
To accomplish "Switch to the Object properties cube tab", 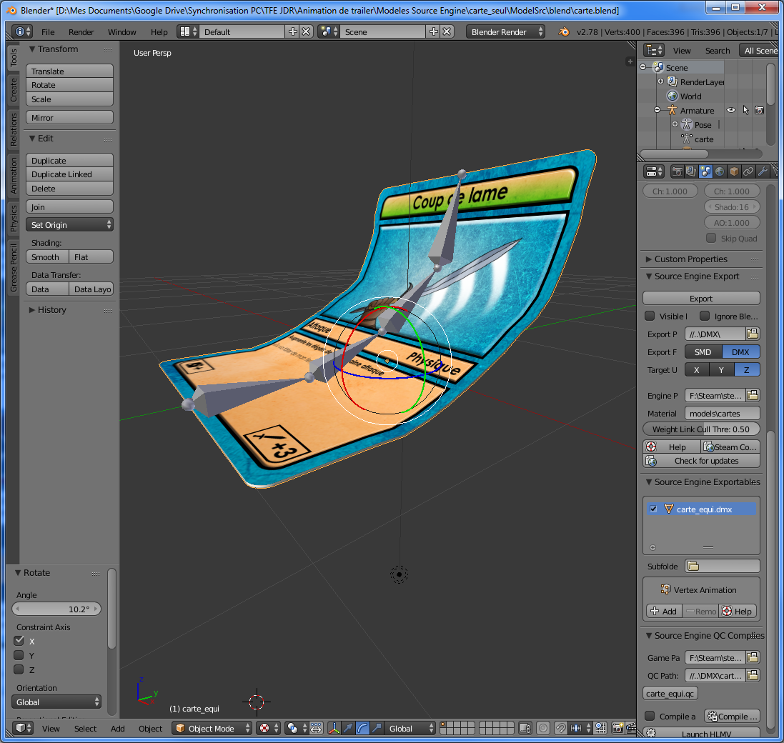I will 734,172.
